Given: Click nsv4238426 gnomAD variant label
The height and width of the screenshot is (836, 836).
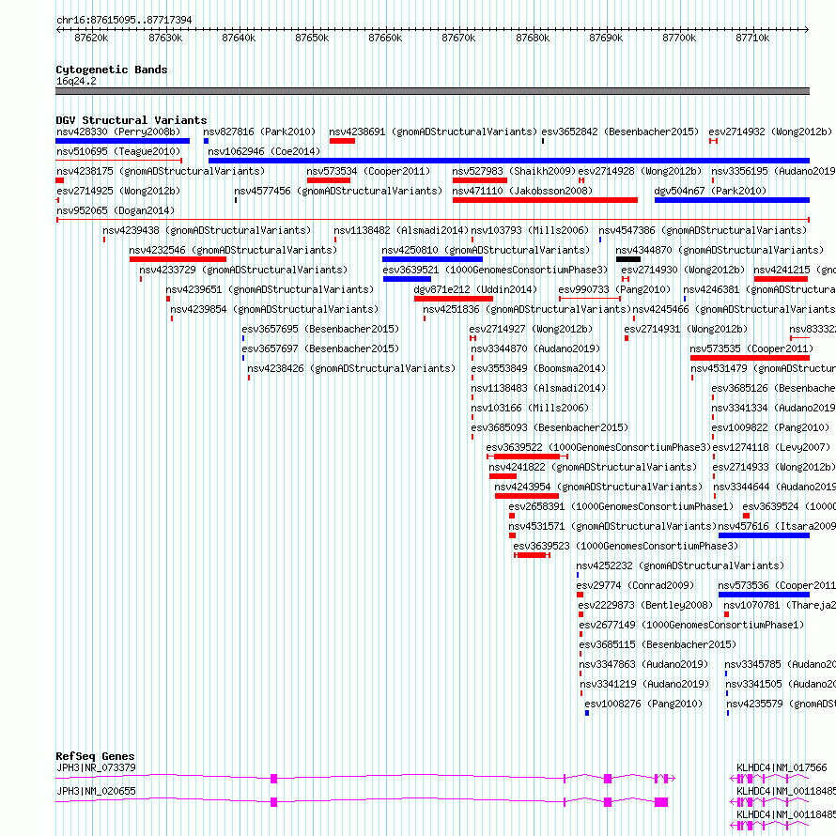Looking at the screenshot, I should tap(351, 368).
